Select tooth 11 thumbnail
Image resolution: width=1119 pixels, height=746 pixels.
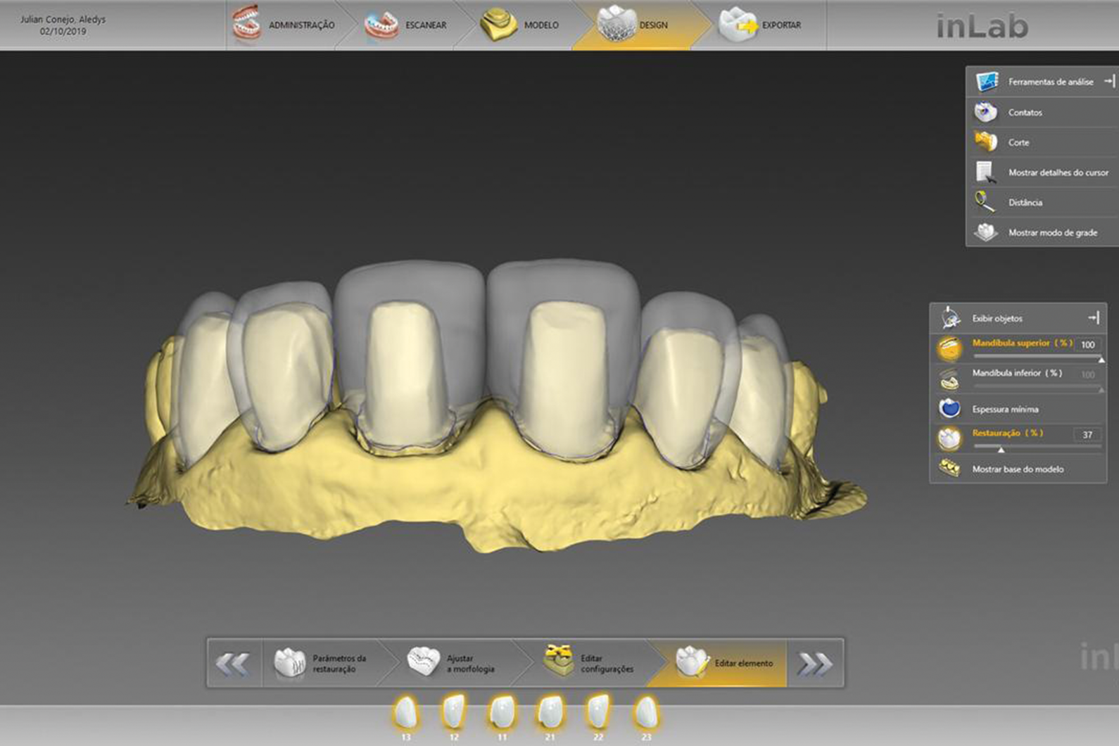pyautogui.click(x=502, y=713)
